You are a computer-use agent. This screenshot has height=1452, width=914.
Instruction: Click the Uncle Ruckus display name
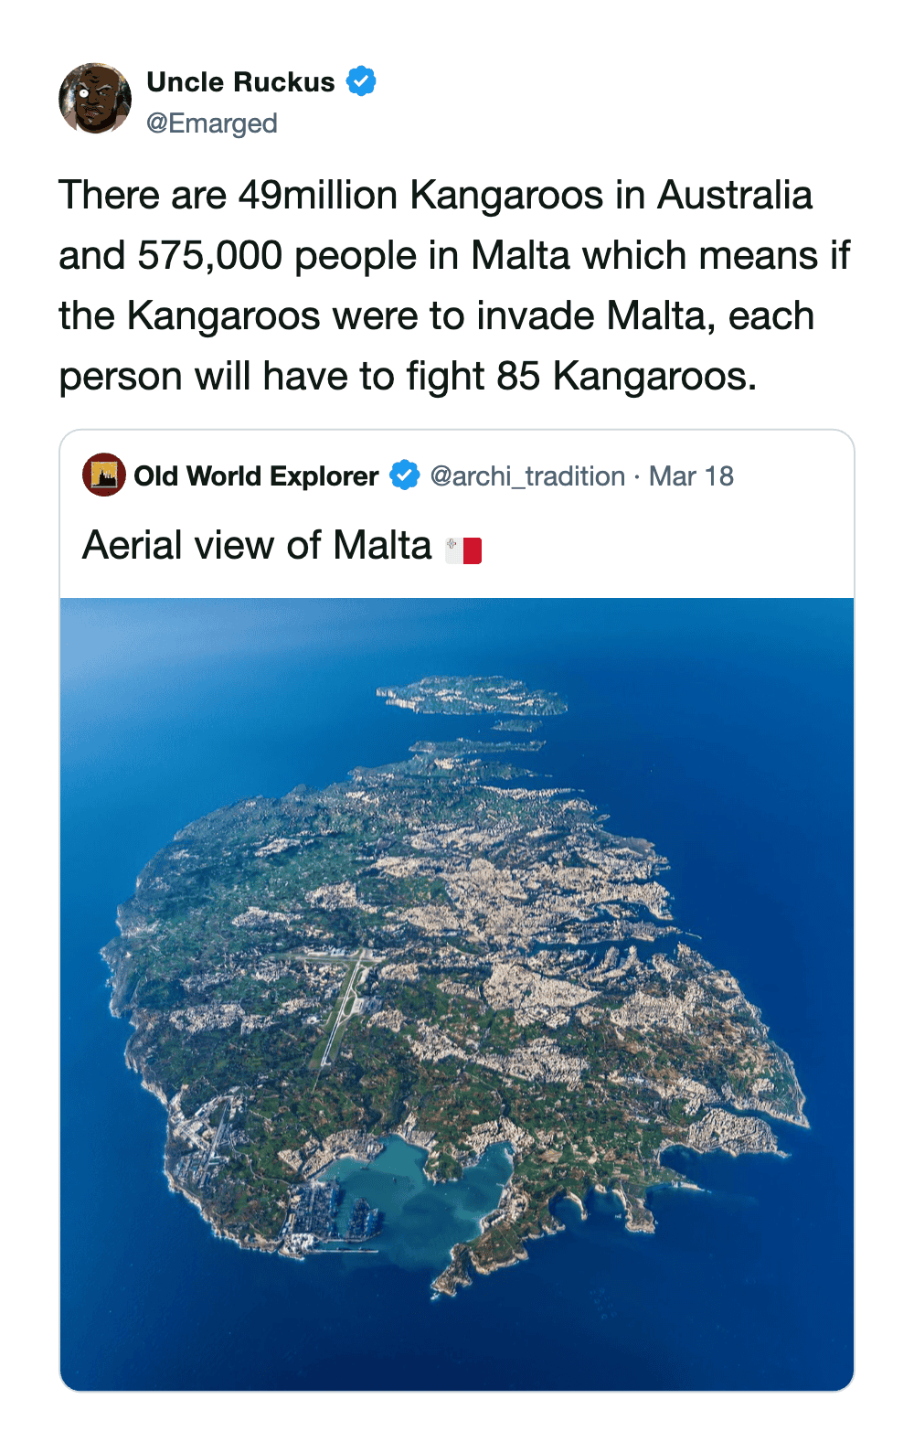(240, 82)
